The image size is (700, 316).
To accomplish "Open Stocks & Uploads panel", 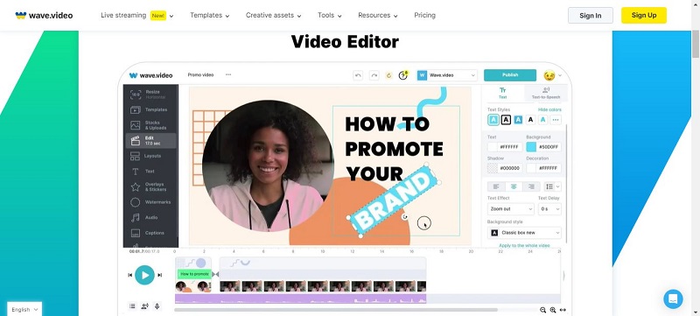I will pos(150,125).
